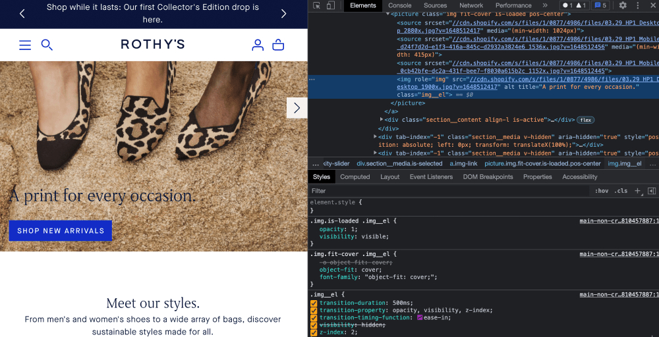Select a.img-link breadcrumb
This screenshot has height=337, width=659.
pos(463,164)
